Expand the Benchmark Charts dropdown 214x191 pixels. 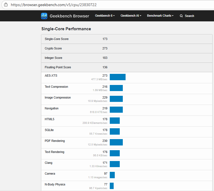(x=160, y=16)
